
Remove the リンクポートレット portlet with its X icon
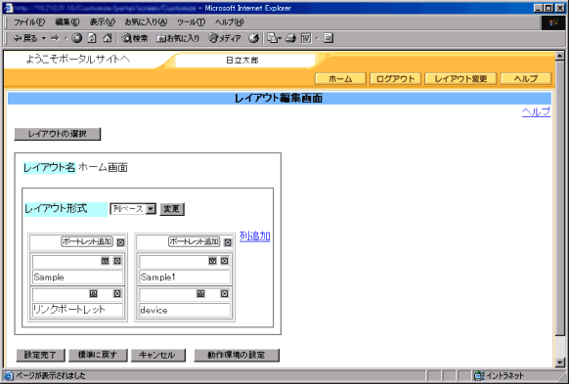tap(117, 294)
